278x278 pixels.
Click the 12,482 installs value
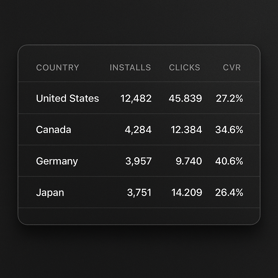(x=136, y=98)
